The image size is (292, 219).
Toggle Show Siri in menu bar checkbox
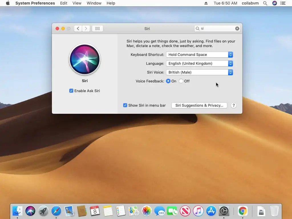pos(125,105)
